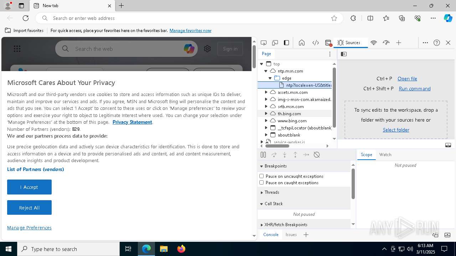
Task: Open Edge Favorites star list
Action: [386, 18]
